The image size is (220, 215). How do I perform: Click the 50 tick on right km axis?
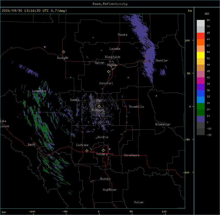189,73
